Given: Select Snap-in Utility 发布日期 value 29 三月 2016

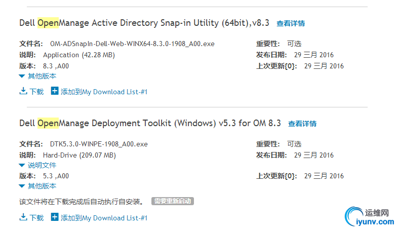Looking at the screenshot, I should tap(314, 55).
